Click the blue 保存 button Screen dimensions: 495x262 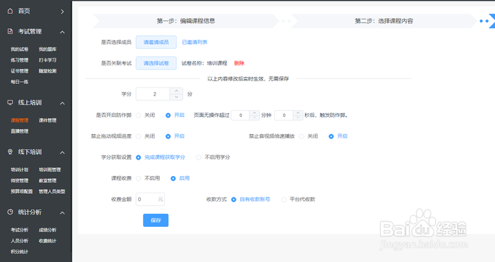click(155, 220)
